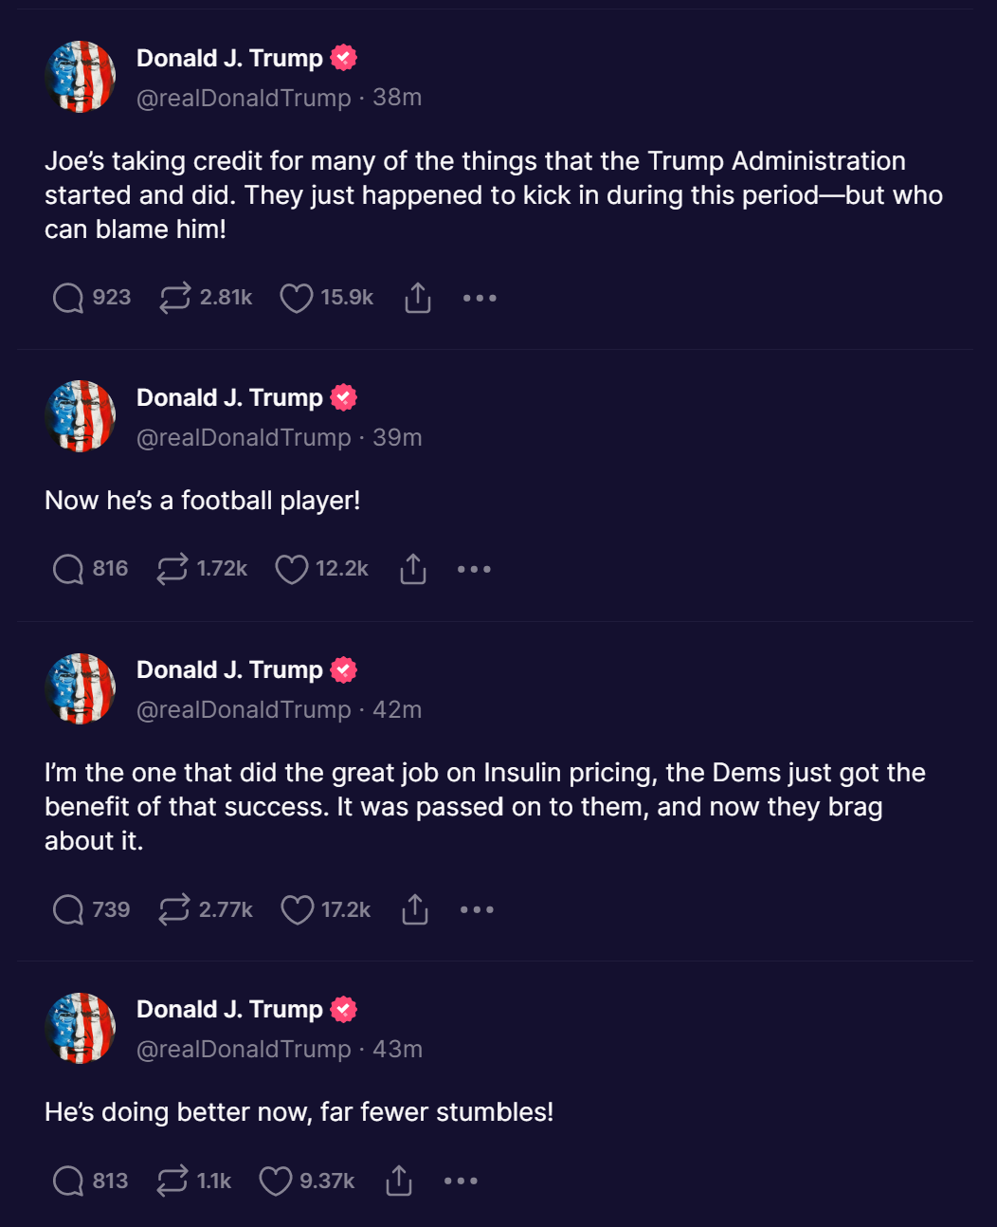The width and height of the screenshot is (997, 1227).
Task: ReTruth the Insulin pricing post
Action: [174, 909]
